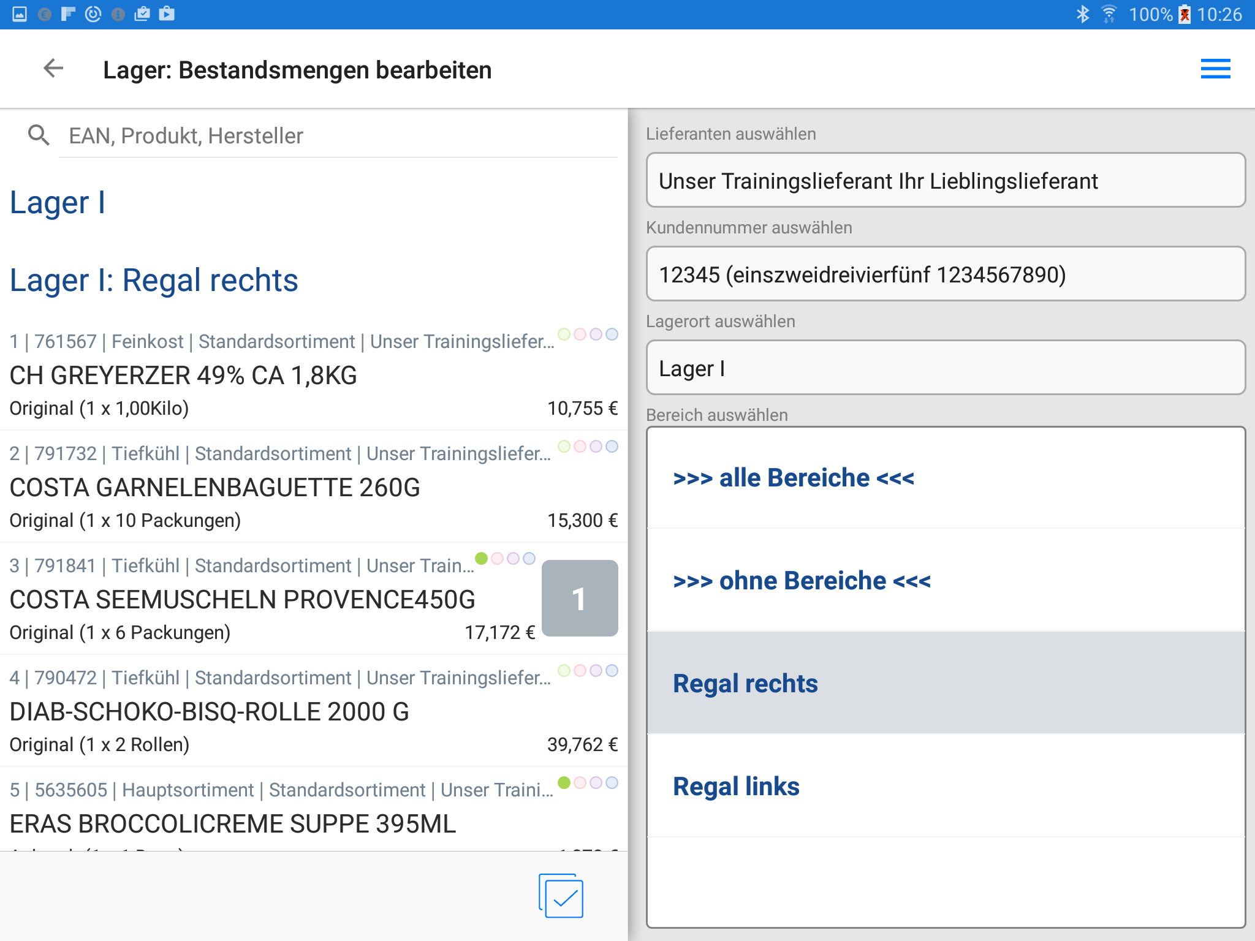Image resolution: width=1255 pixels, height=941 pixels.
Task: Tap quantity box of COSTA SEEMUSCHELN
Action: pos(580,599)
